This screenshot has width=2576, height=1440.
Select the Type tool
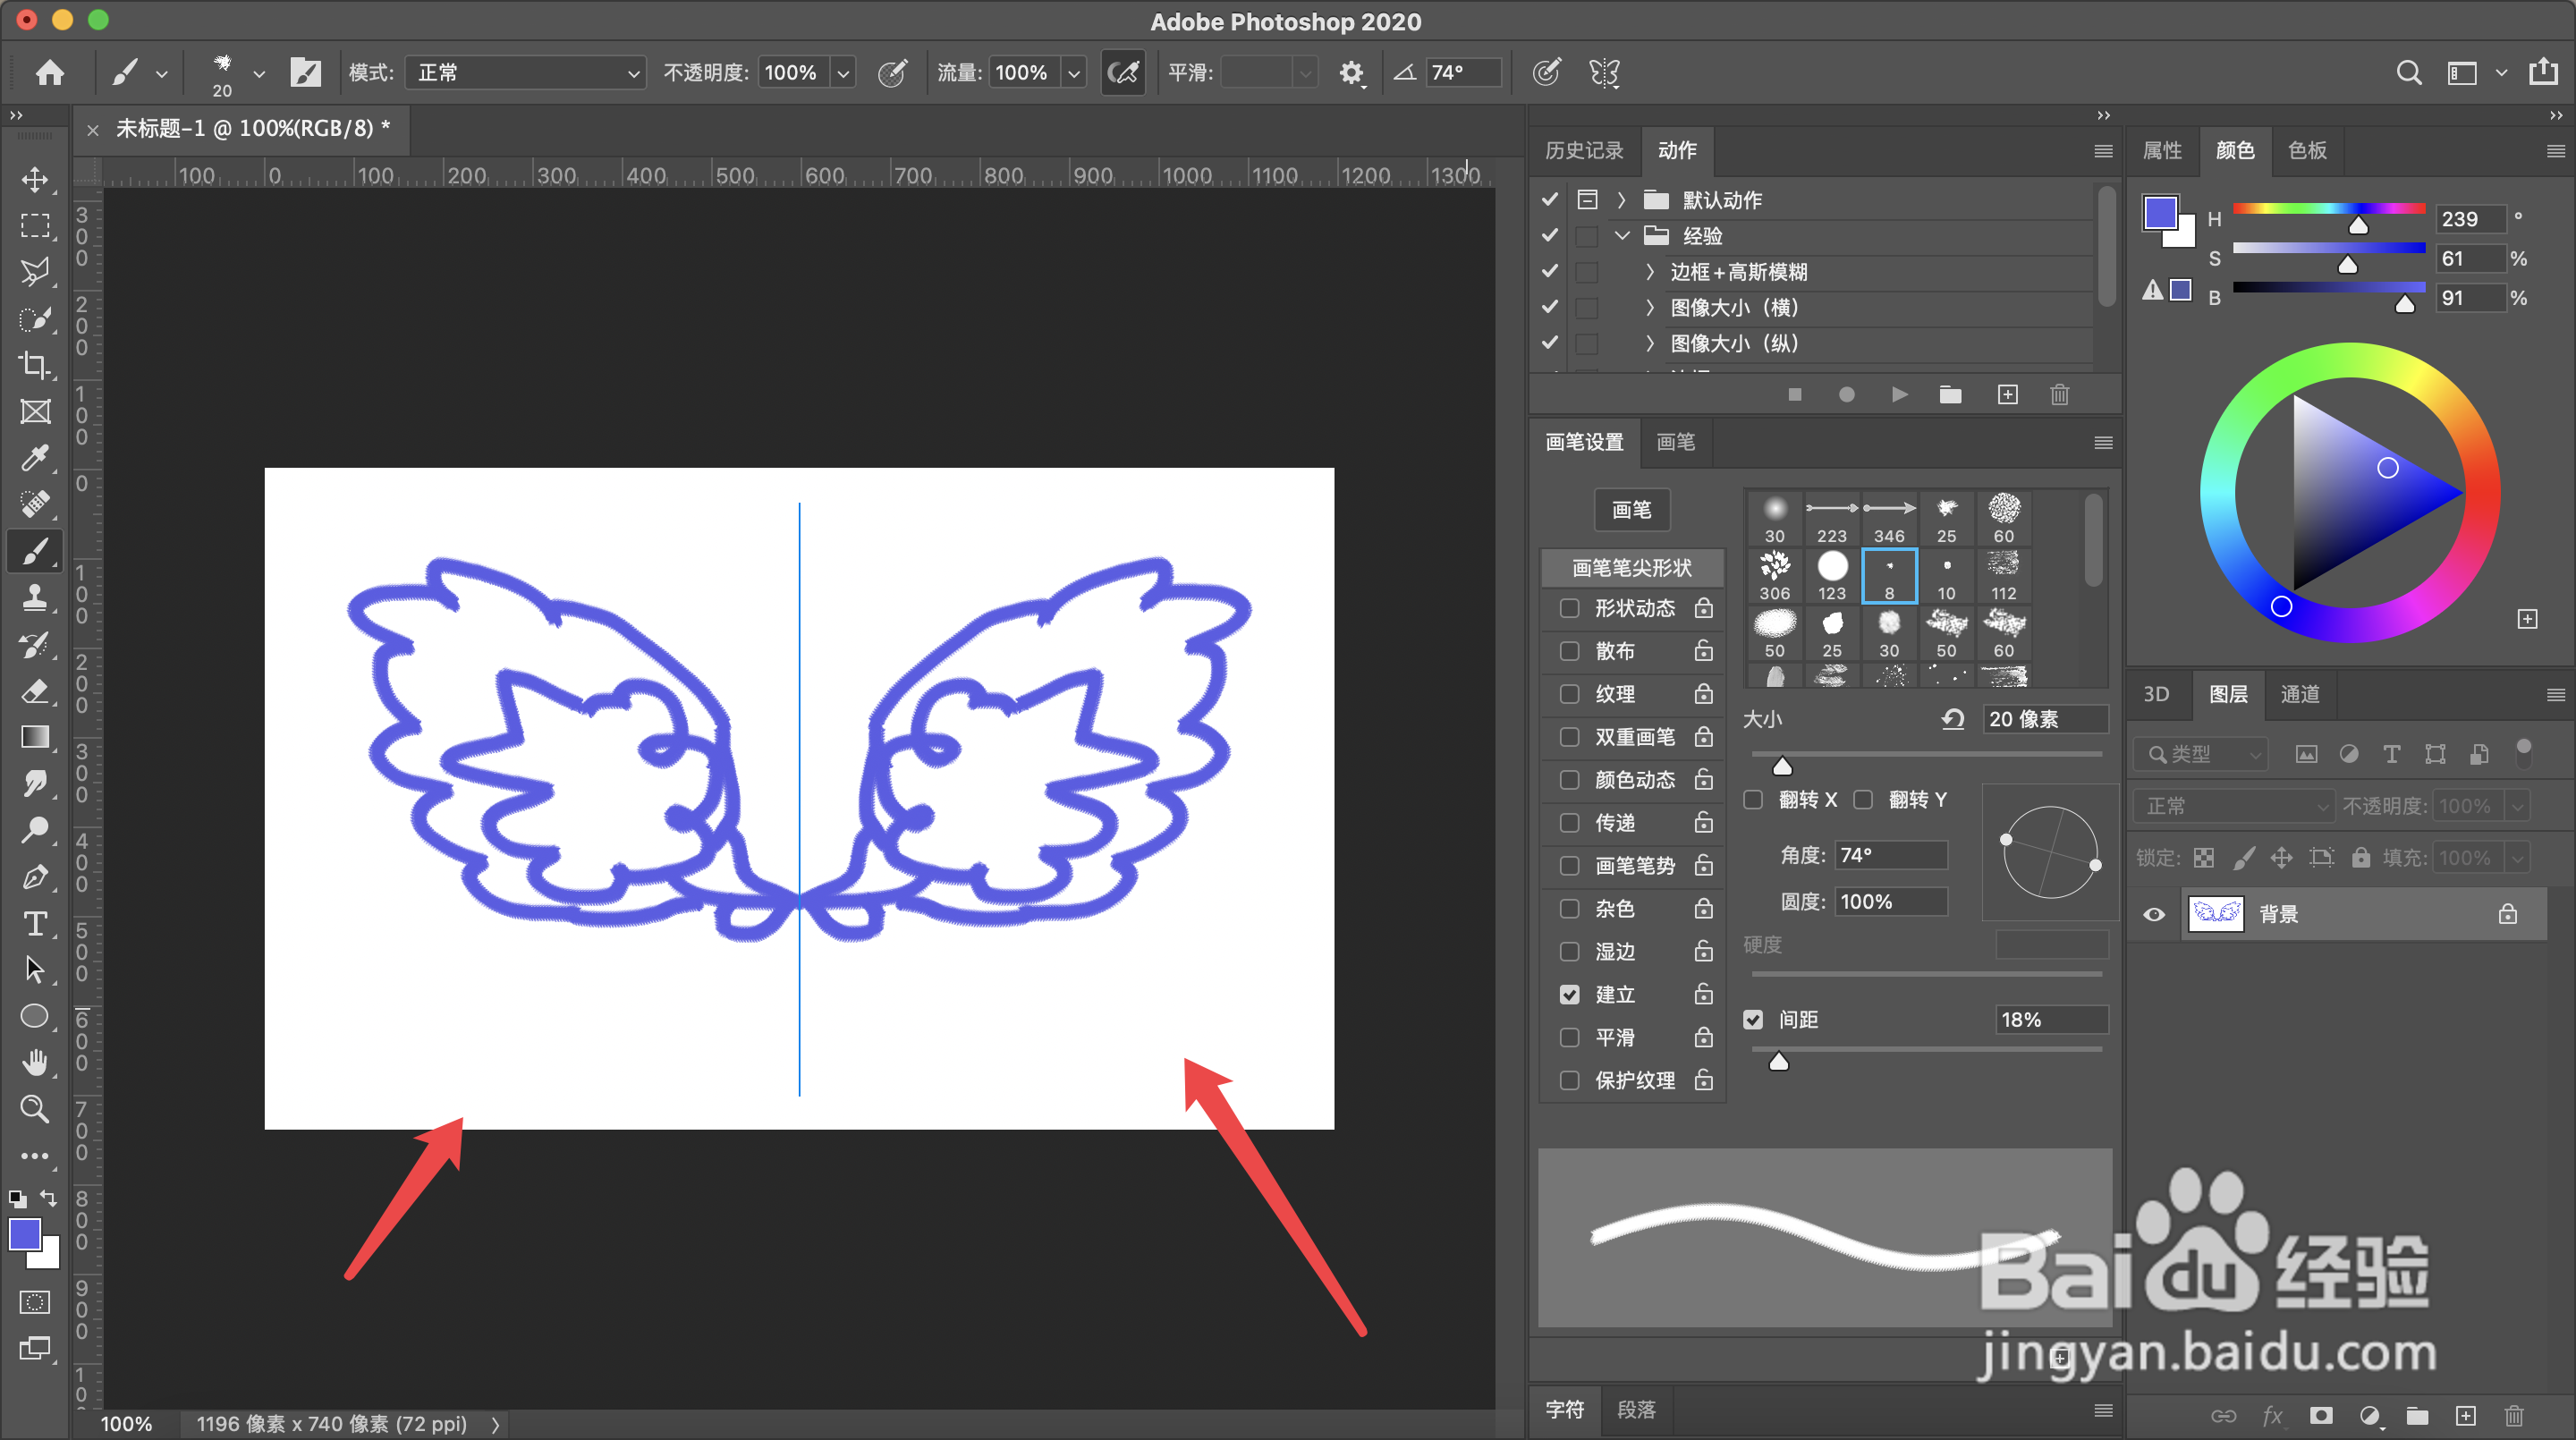tap(35, 923)
